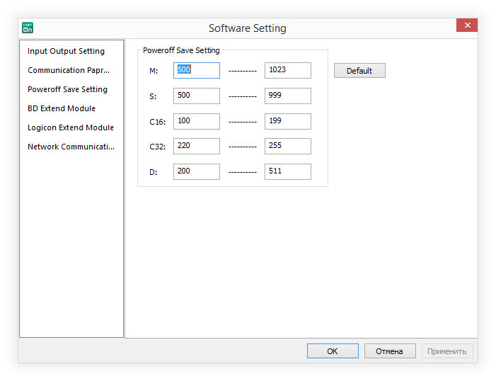Close the Software Setting dialog
The image size is (496, 381).
[x=467, y=25]
